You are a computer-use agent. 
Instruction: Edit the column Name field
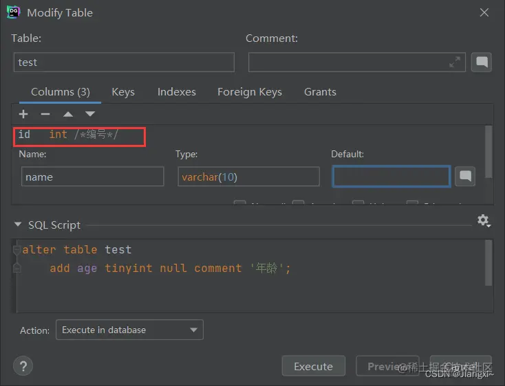pos(92,177)
